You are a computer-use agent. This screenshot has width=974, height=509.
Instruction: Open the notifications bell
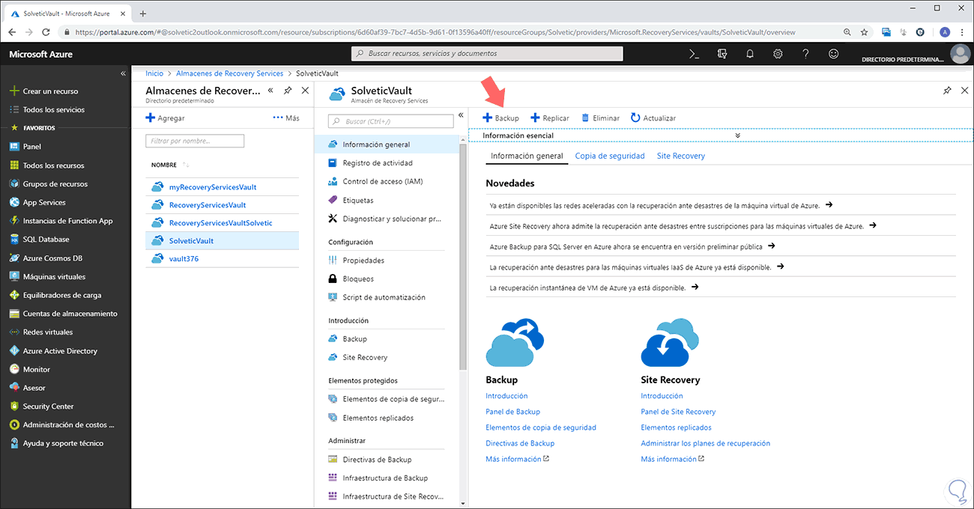tap(750, 54)
